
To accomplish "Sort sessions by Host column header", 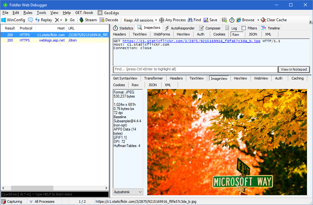I will click(x=51, y=28).
